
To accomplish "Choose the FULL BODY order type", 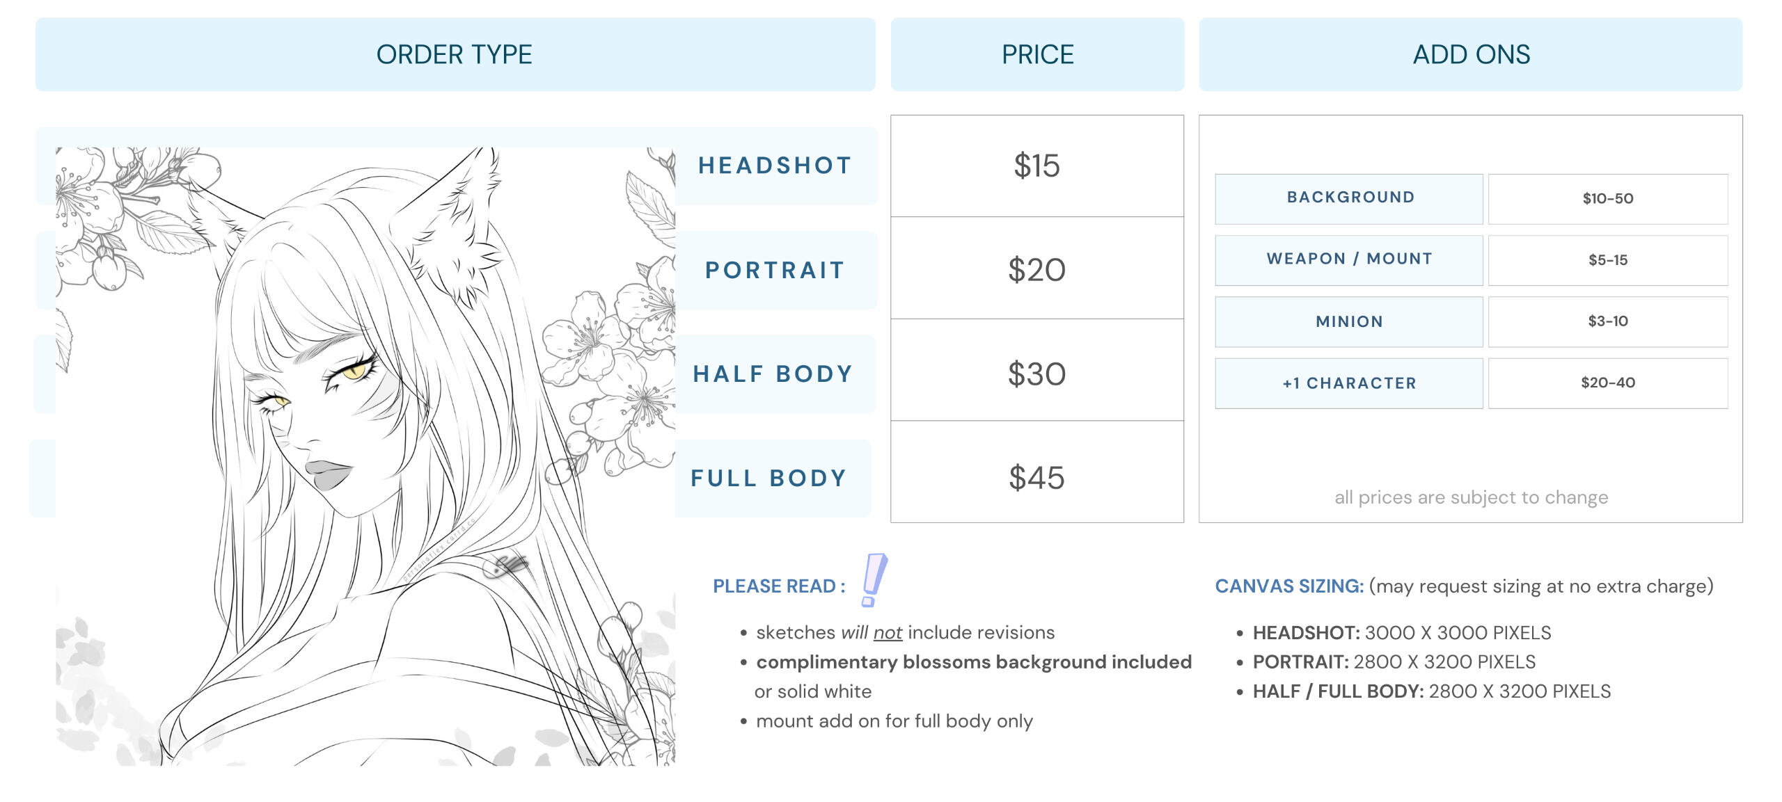I will click(770, 479).
